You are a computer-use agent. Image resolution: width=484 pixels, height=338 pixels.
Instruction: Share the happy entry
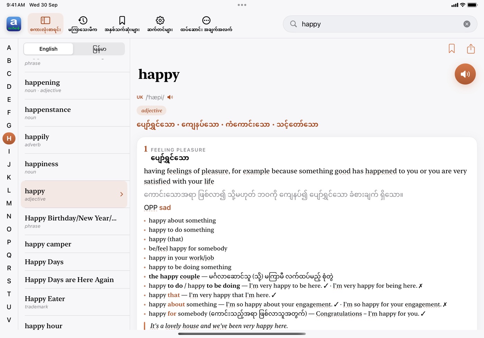tap(471, 48)
